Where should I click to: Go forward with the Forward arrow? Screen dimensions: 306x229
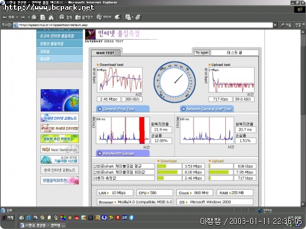tap(23, 17)
